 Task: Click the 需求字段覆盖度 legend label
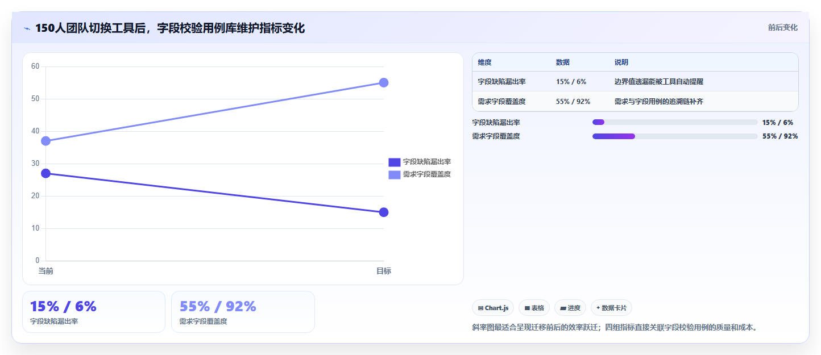[x=427, y=174]
